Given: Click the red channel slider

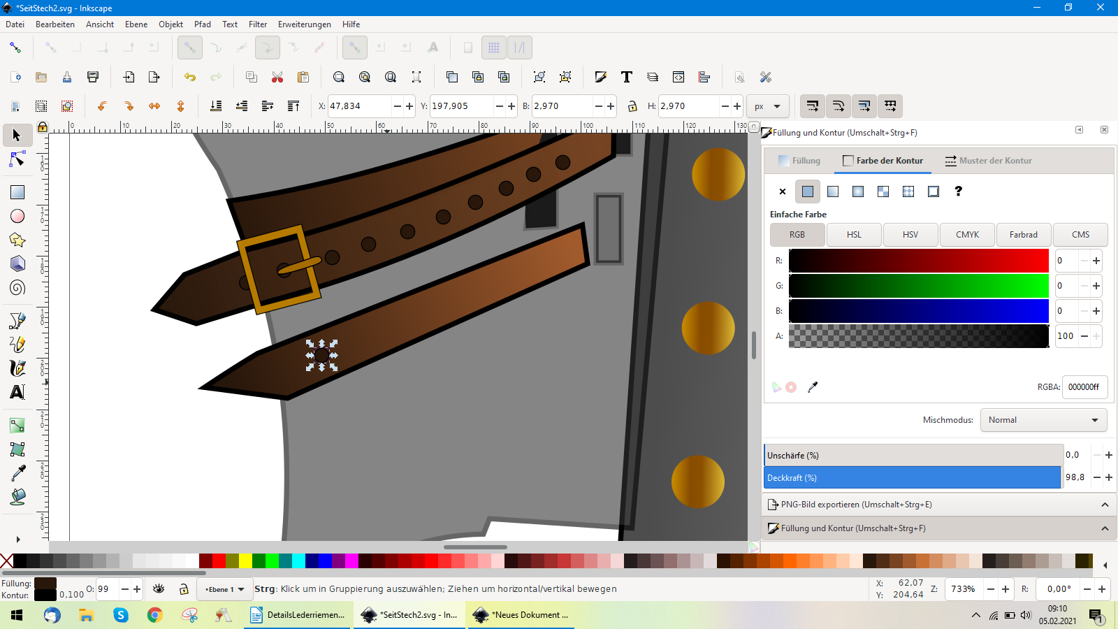Looking at the screenshot, I should pyautogui.click(x=918, y=261).
